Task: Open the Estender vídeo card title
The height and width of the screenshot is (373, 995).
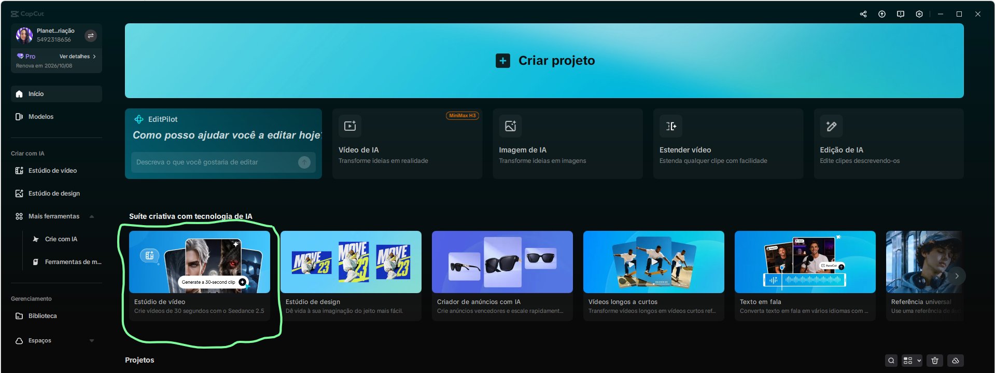Action: tap(685, 150)
